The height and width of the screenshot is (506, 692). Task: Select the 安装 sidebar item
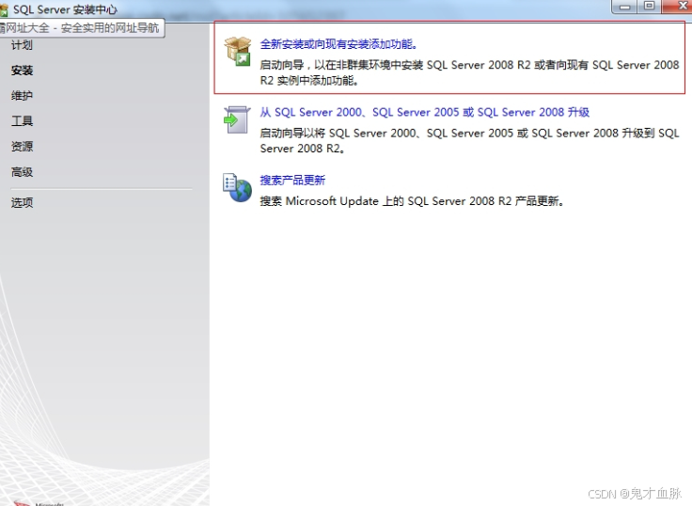coord(22,71)
